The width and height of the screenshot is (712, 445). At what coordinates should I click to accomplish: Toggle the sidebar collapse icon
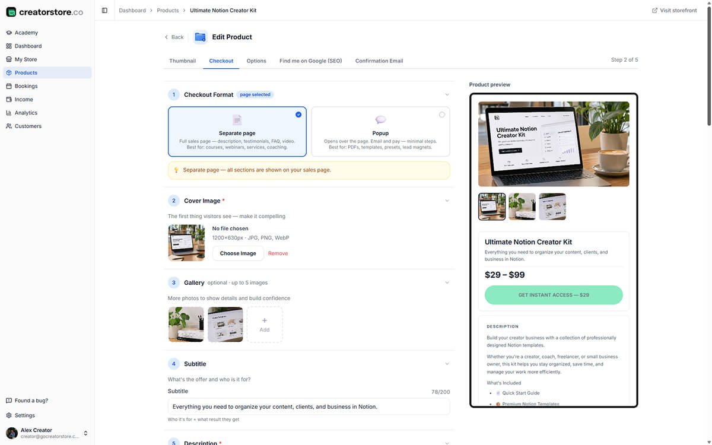pos(104,10)
